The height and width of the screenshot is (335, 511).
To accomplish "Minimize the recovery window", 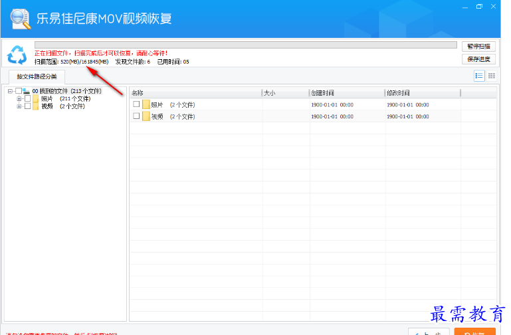I will (465, 7).
